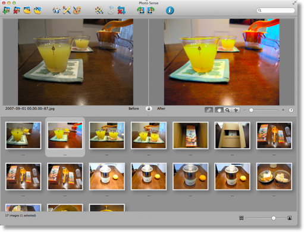Viewport: 304px width, 232px height.
Task: Click the crossed pencil and brush icon
Action: point(67,10)
